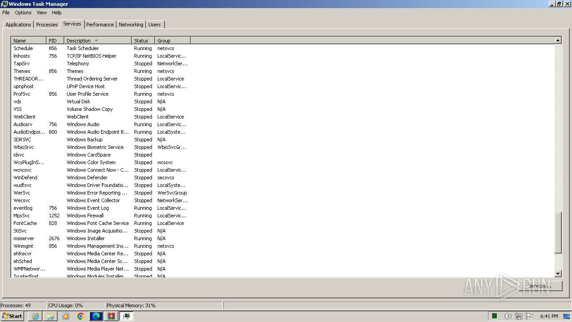Click the scroll up arrow of services list
This screenshot has height=322, width=572.
[558, 40]
